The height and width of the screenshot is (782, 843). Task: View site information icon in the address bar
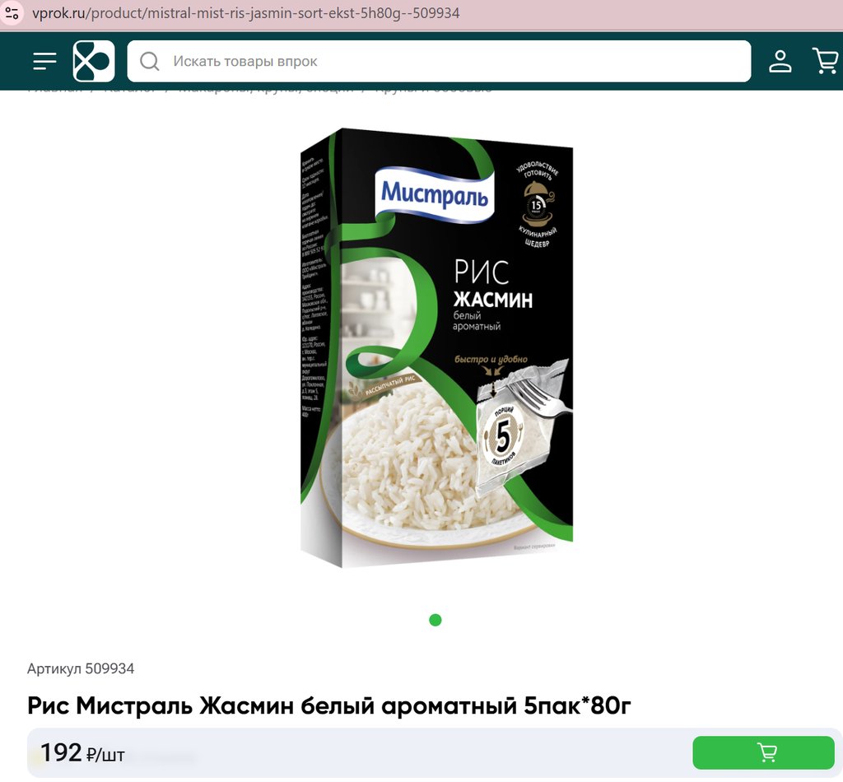tap(12, 13)
